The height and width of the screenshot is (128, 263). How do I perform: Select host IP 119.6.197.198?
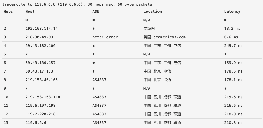pyautogui.click(x=40, y=106)
